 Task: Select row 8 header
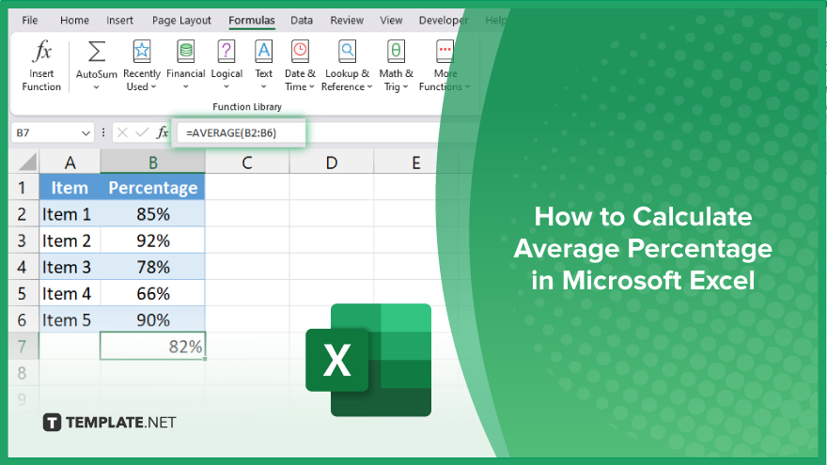[x=23, y=373]
